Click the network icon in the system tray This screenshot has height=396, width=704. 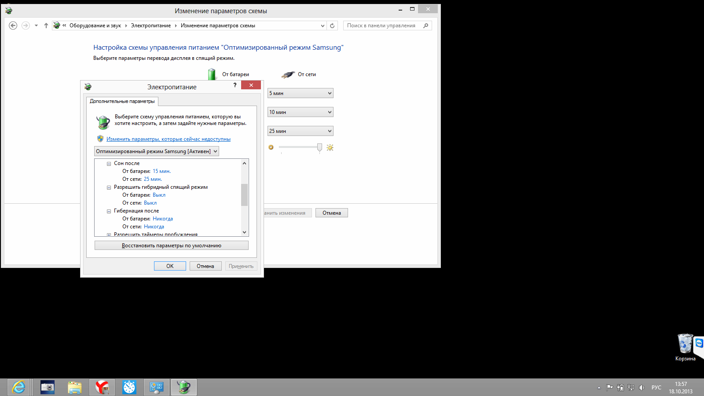point(631,388)
